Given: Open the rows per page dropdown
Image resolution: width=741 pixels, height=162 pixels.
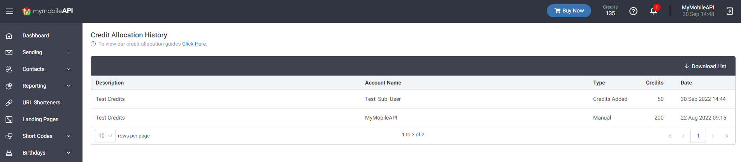Looking at the screenshot, I should (105, 136).
